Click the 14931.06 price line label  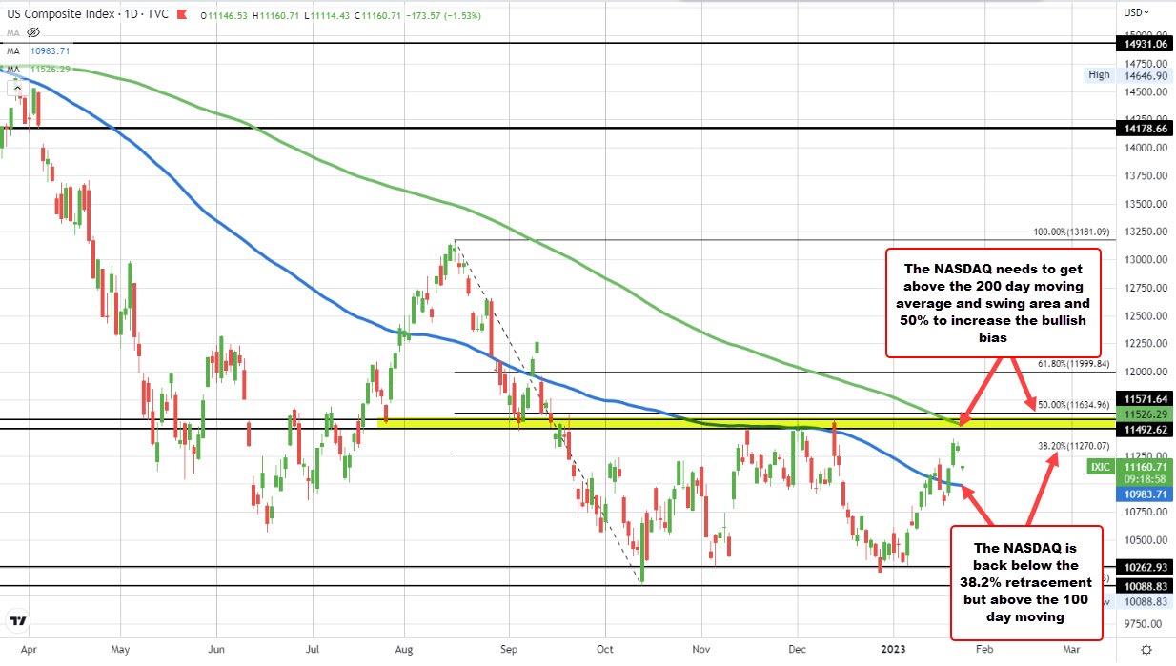[x=1145, y=44]
